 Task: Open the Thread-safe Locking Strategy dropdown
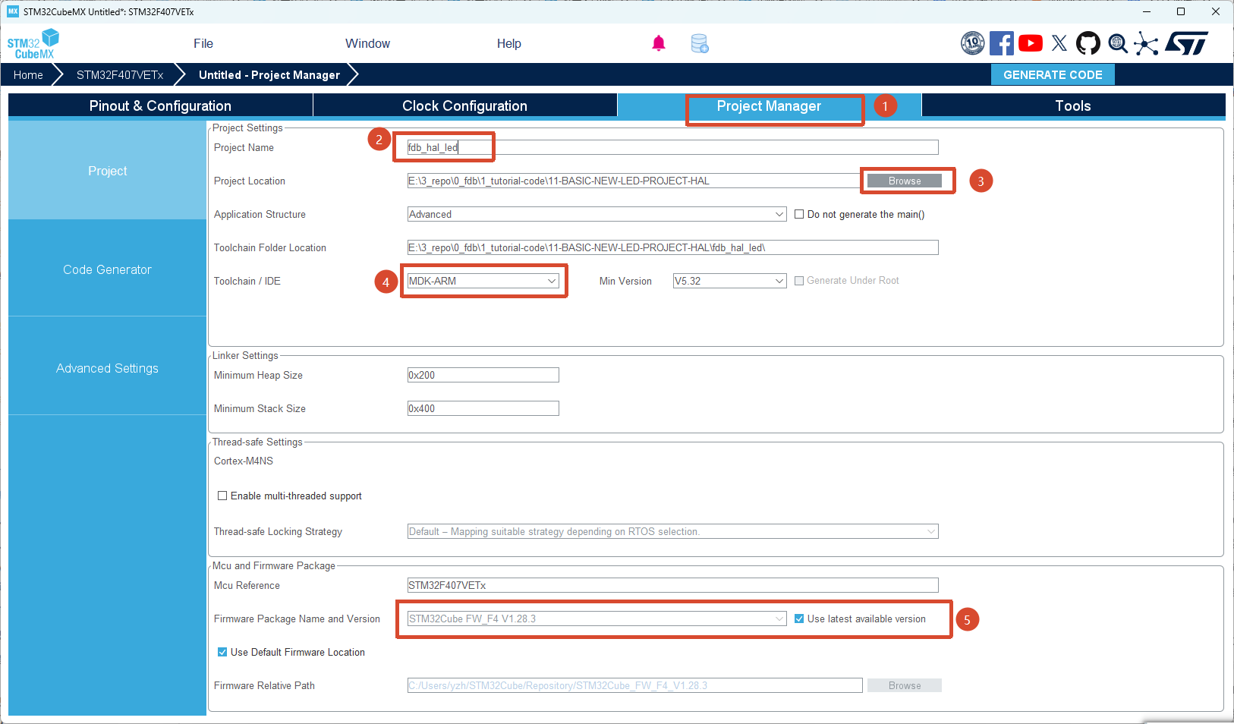(x=672, y=531)
